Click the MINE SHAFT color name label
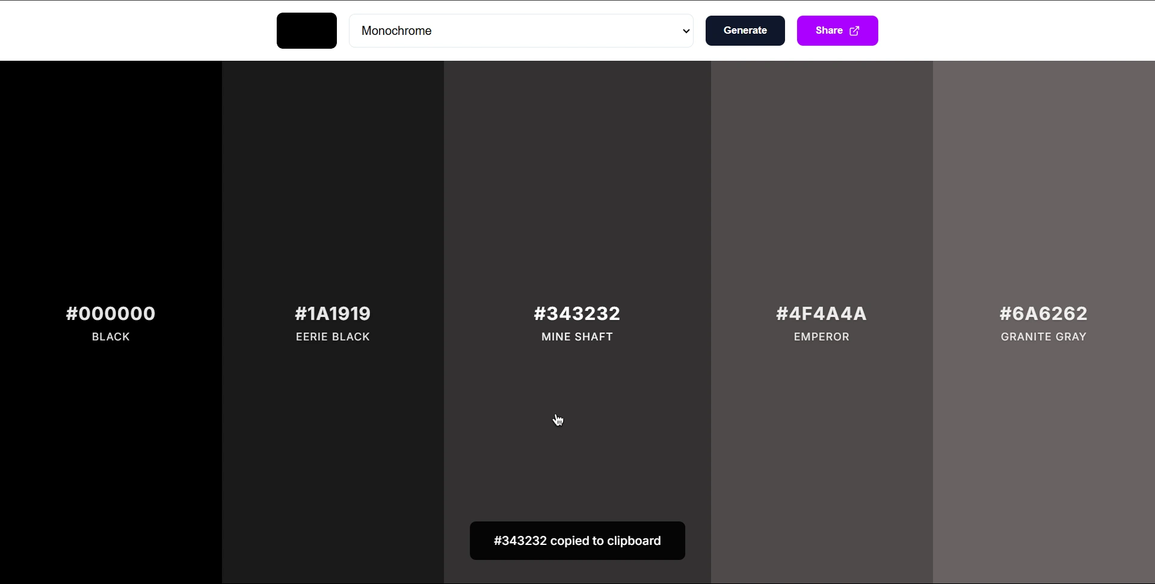The height and width of the screenshot is (584, 1155). (576, 336)
